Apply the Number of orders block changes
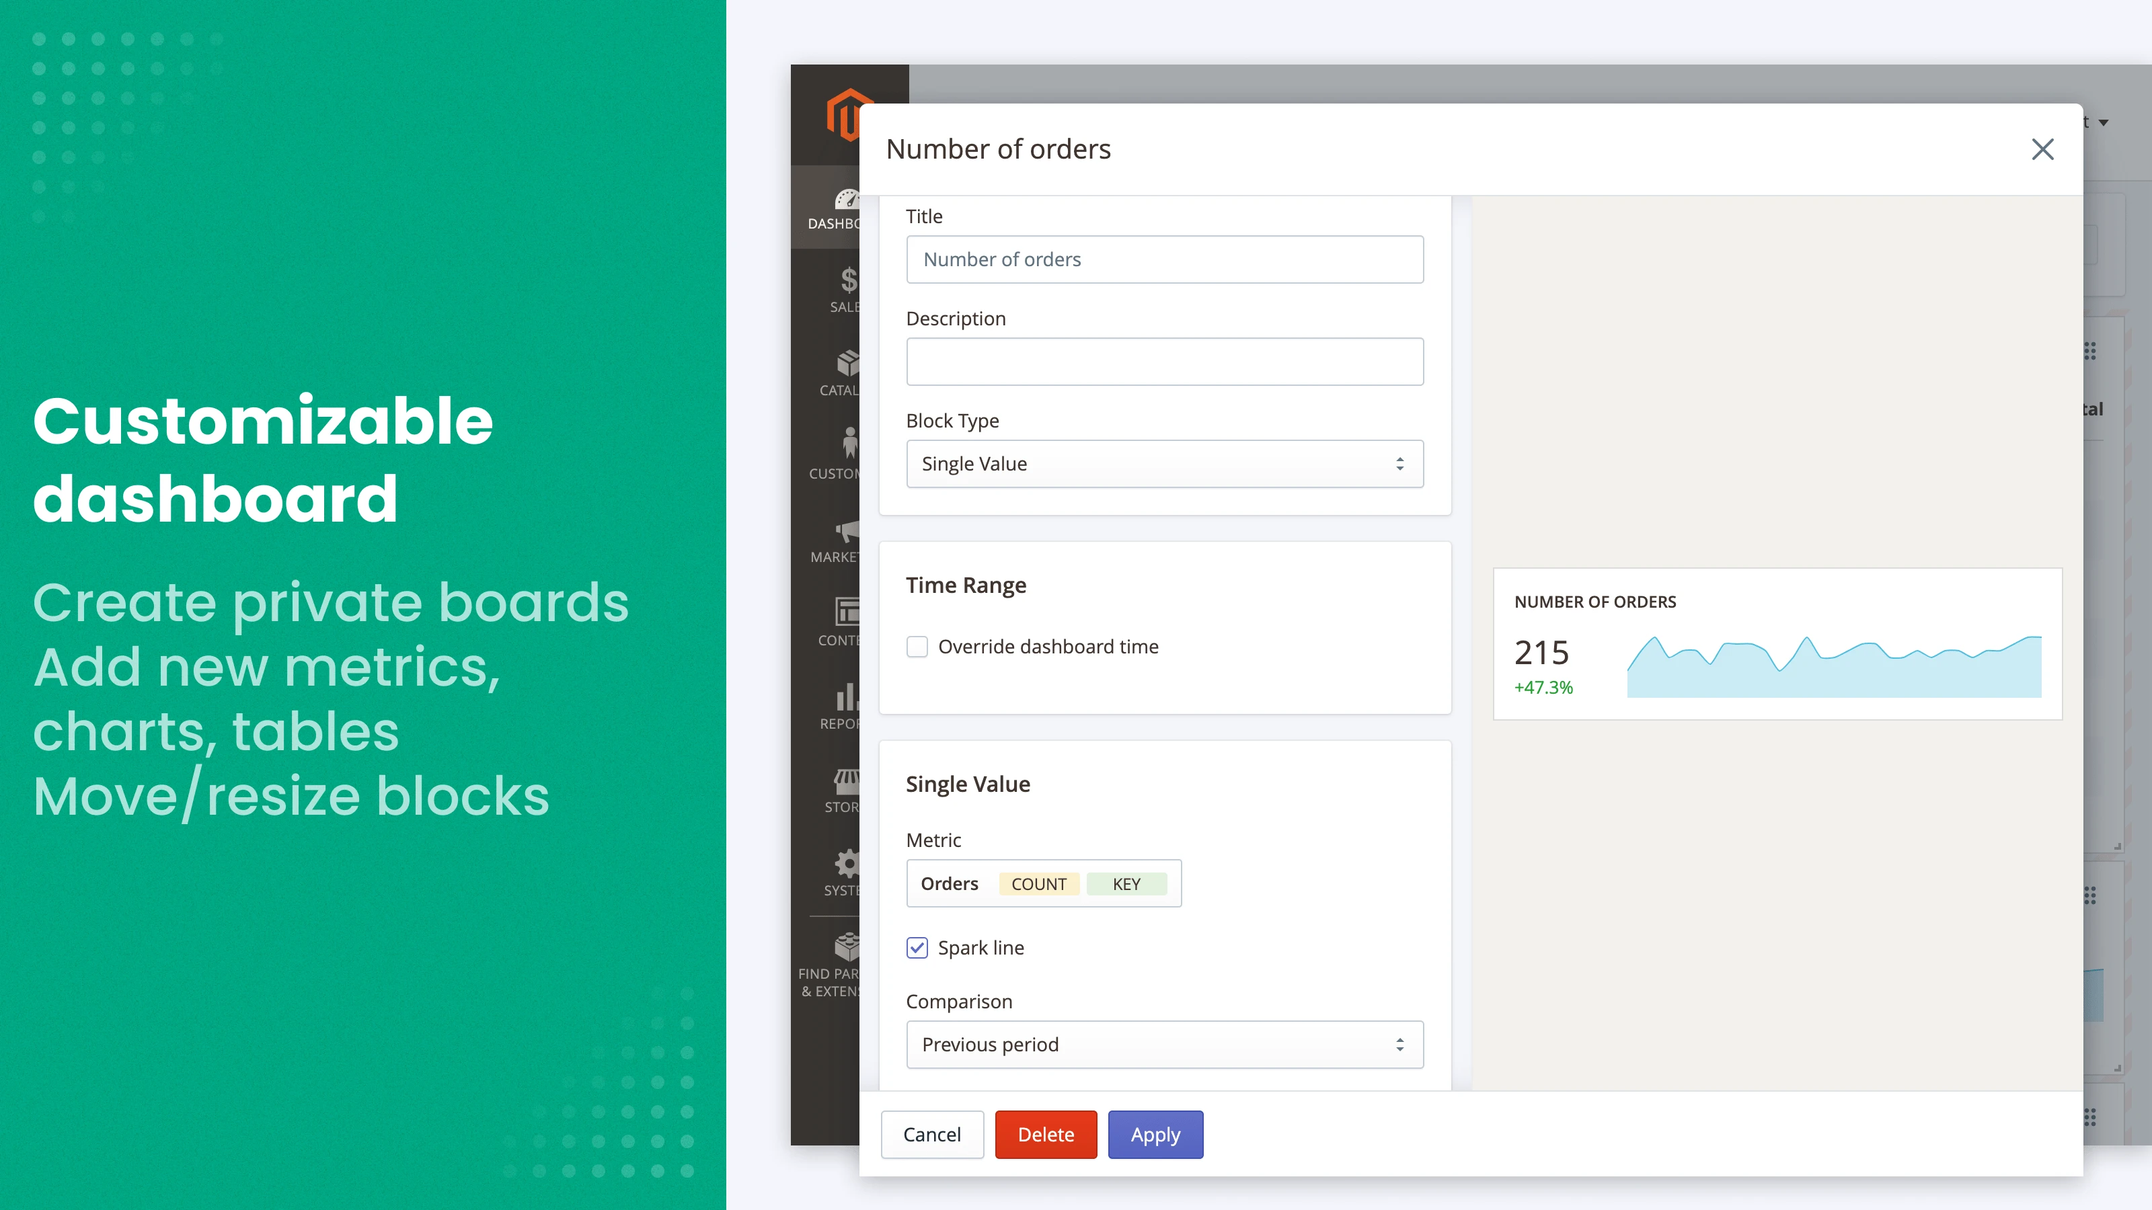Screen dimensions: 2152x1210 click(1155, 1134)
